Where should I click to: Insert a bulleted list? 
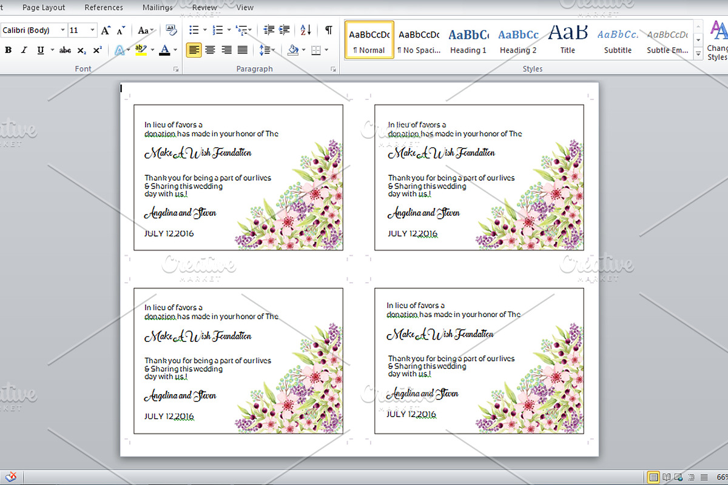(x=194, y=30)
